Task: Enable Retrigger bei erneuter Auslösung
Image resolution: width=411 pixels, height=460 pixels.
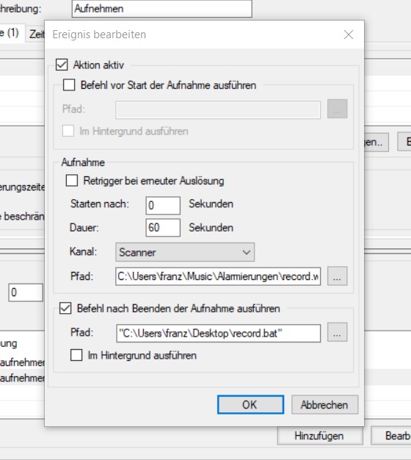Action: tap(72, 181)
